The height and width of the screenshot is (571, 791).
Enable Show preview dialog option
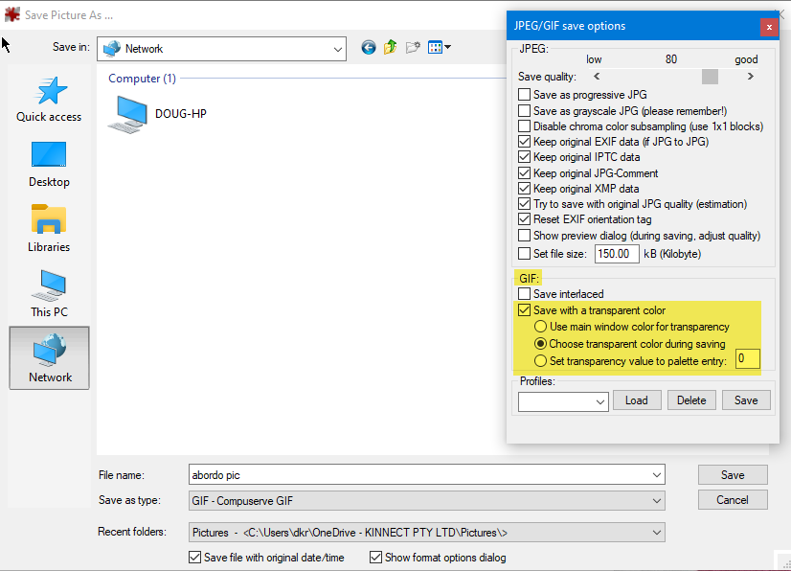525,236
